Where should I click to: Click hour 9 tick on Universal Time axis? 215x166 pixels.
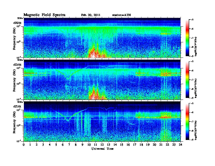(x=83, y=145)
